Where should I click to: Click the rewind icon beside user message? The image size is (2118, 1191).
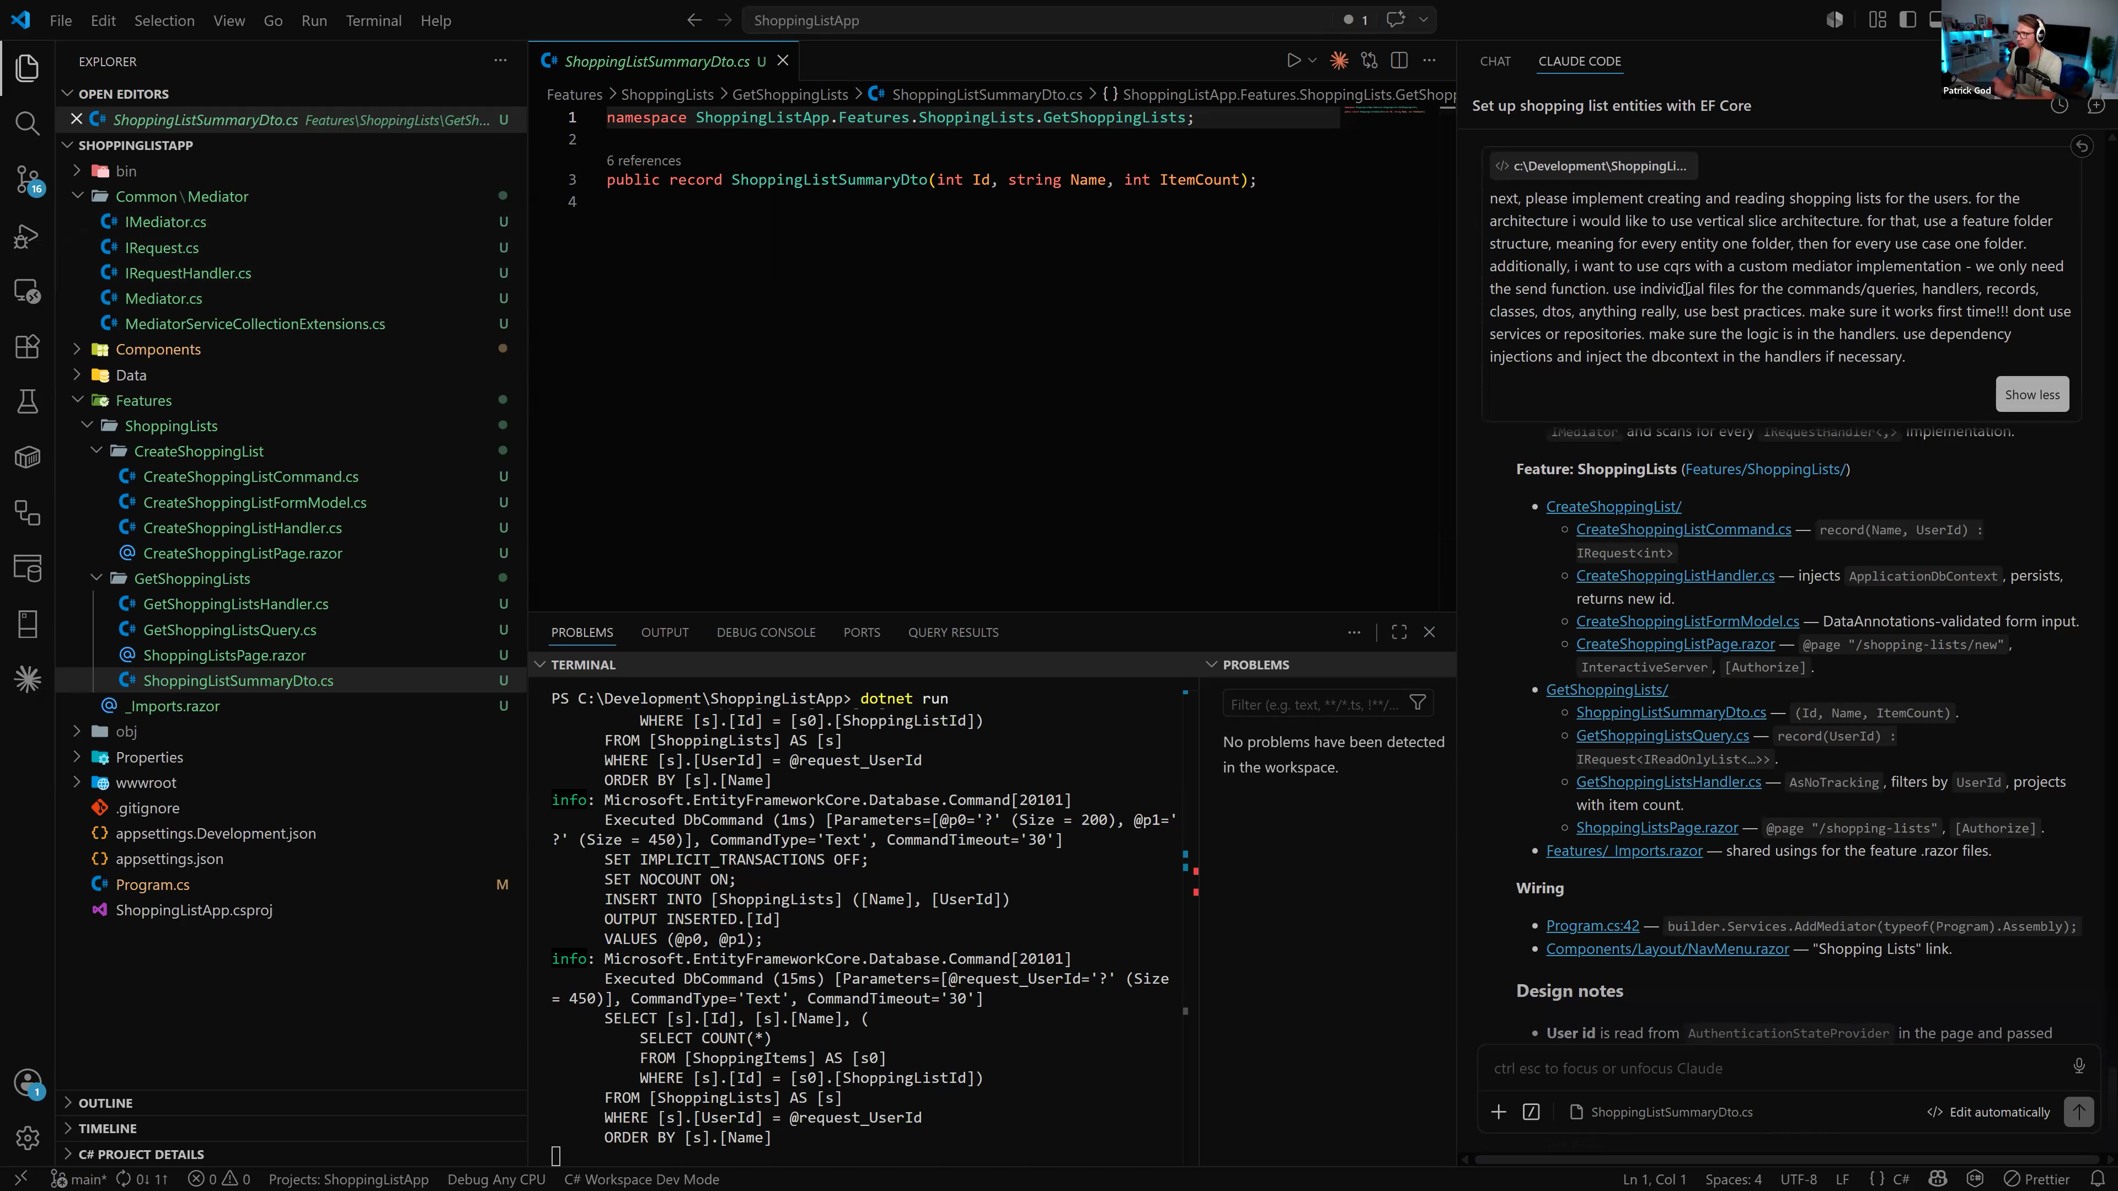tap(2082, 146)
